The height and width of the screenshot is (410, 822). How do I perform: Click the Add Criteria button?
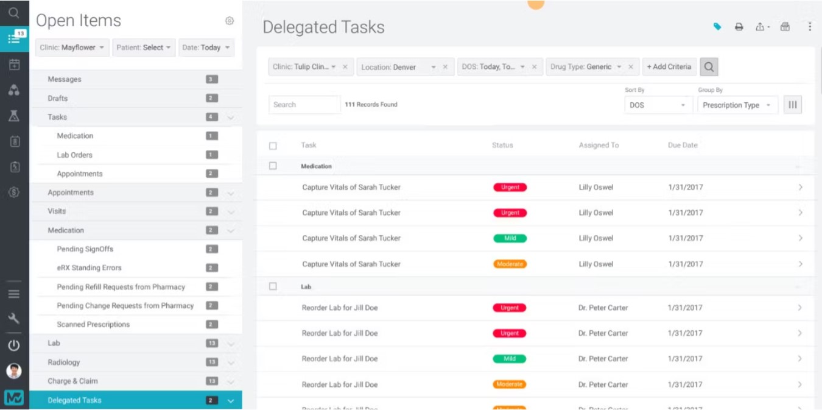[669, 67]
